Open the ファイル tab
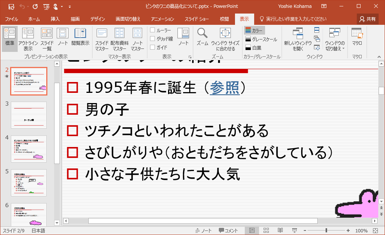This screenshot has width=385, height=235. (12, 19)
